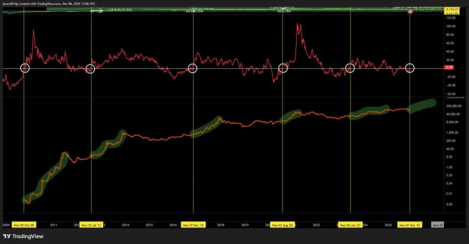Click the US flag icon in the top strip
The image size is (469, 244).
click(x=410, y=11)
